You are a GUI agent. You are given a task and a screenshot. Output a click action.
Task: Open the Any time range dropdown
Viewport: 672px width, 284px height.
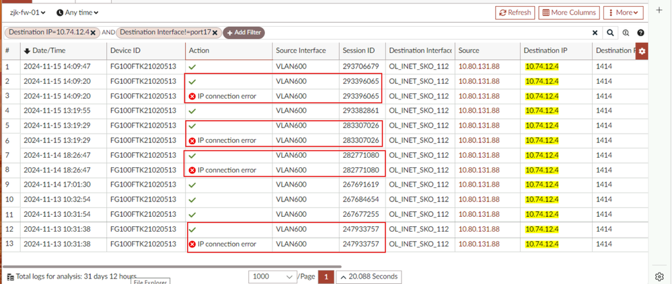click(x=77, y=13)
